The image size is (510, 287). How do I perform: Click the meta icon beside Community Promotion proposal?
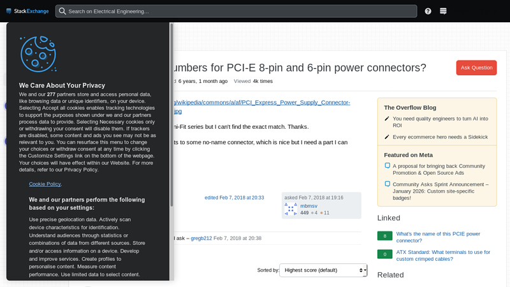387,165
